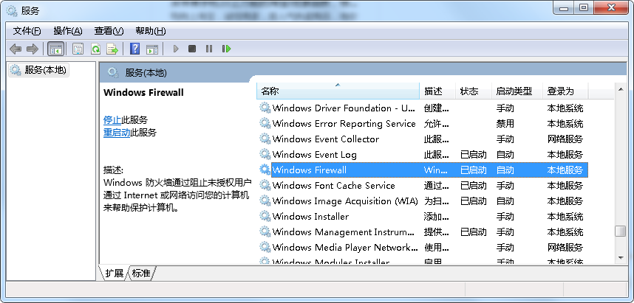The image size is (634, 303).
Task: Select Windows Error Reporting Service name
Action: pos(344,123)
